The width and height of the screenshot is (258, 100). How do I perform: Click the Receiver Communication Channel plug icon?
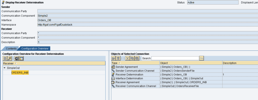pos(113,86)
